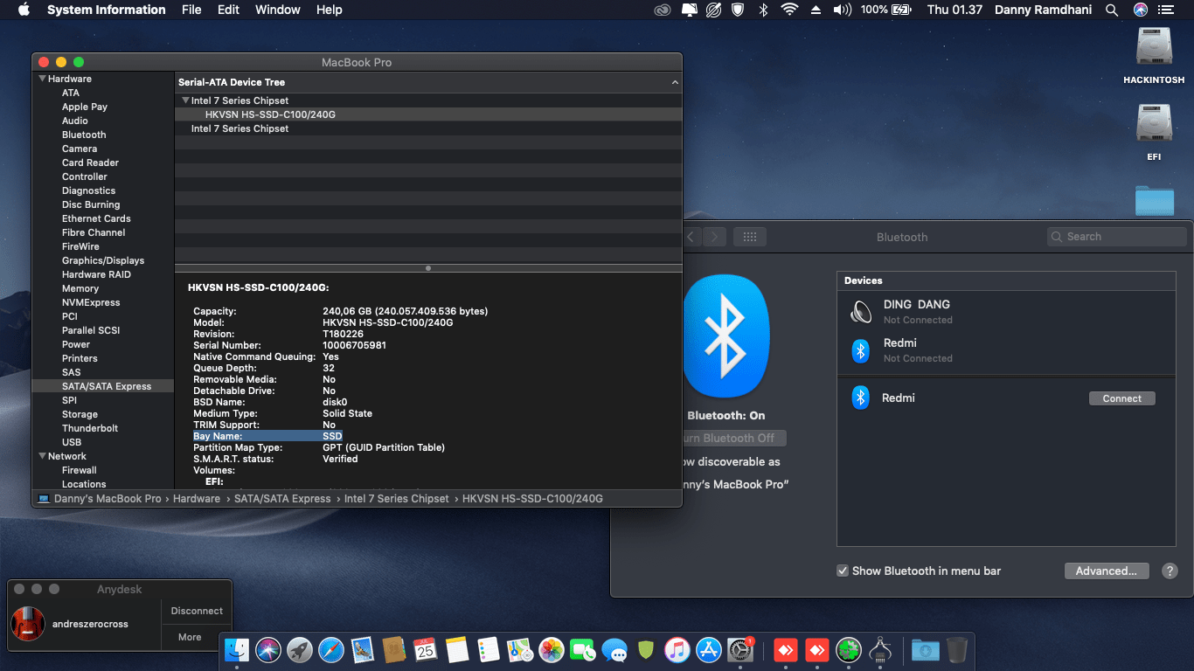Open App Store from the Dock
Viewport: 1194px width, 671px height.
point(709,650)
